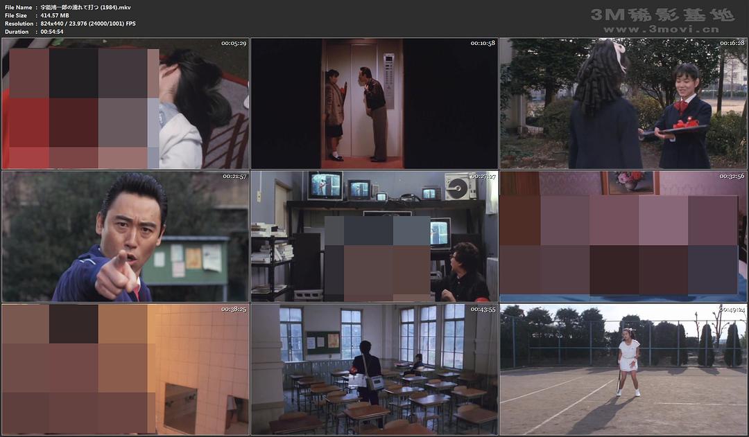Select the tennis court thumbnail at 00:49:24
This screenshot has height=437, width=749.
pyautogui.click(x=624, y=367)
